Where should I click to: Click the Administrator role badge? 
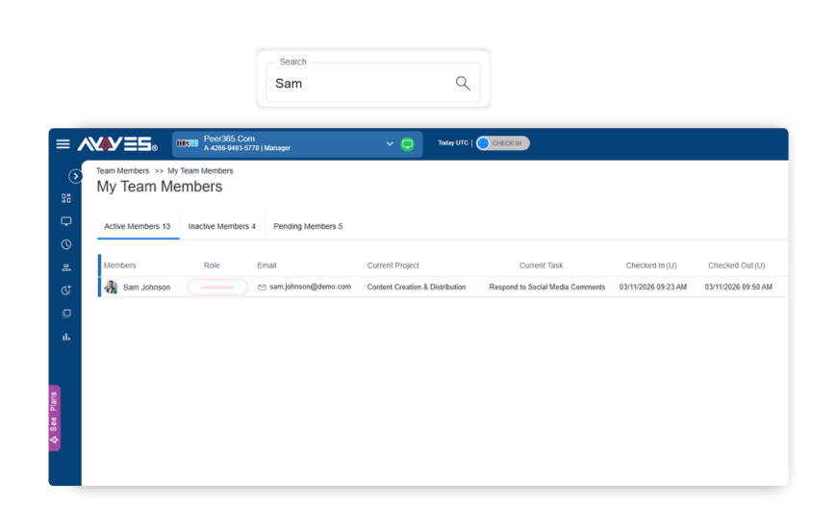[x=217, y=288]
